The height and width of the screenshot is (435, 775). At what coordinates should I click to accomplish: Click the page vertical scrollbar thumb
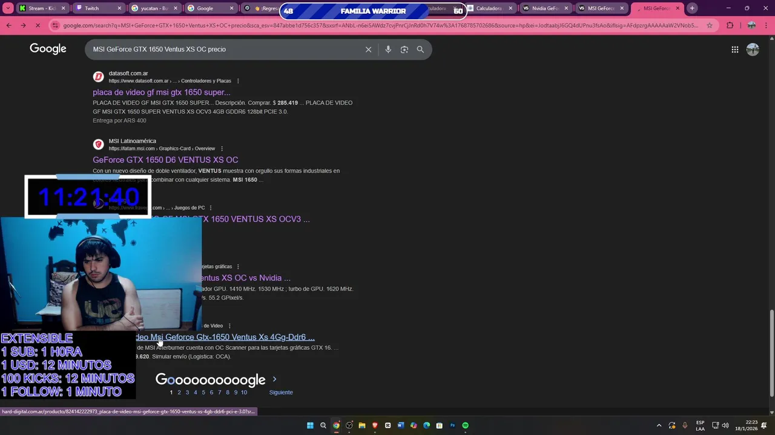(771, 353)
